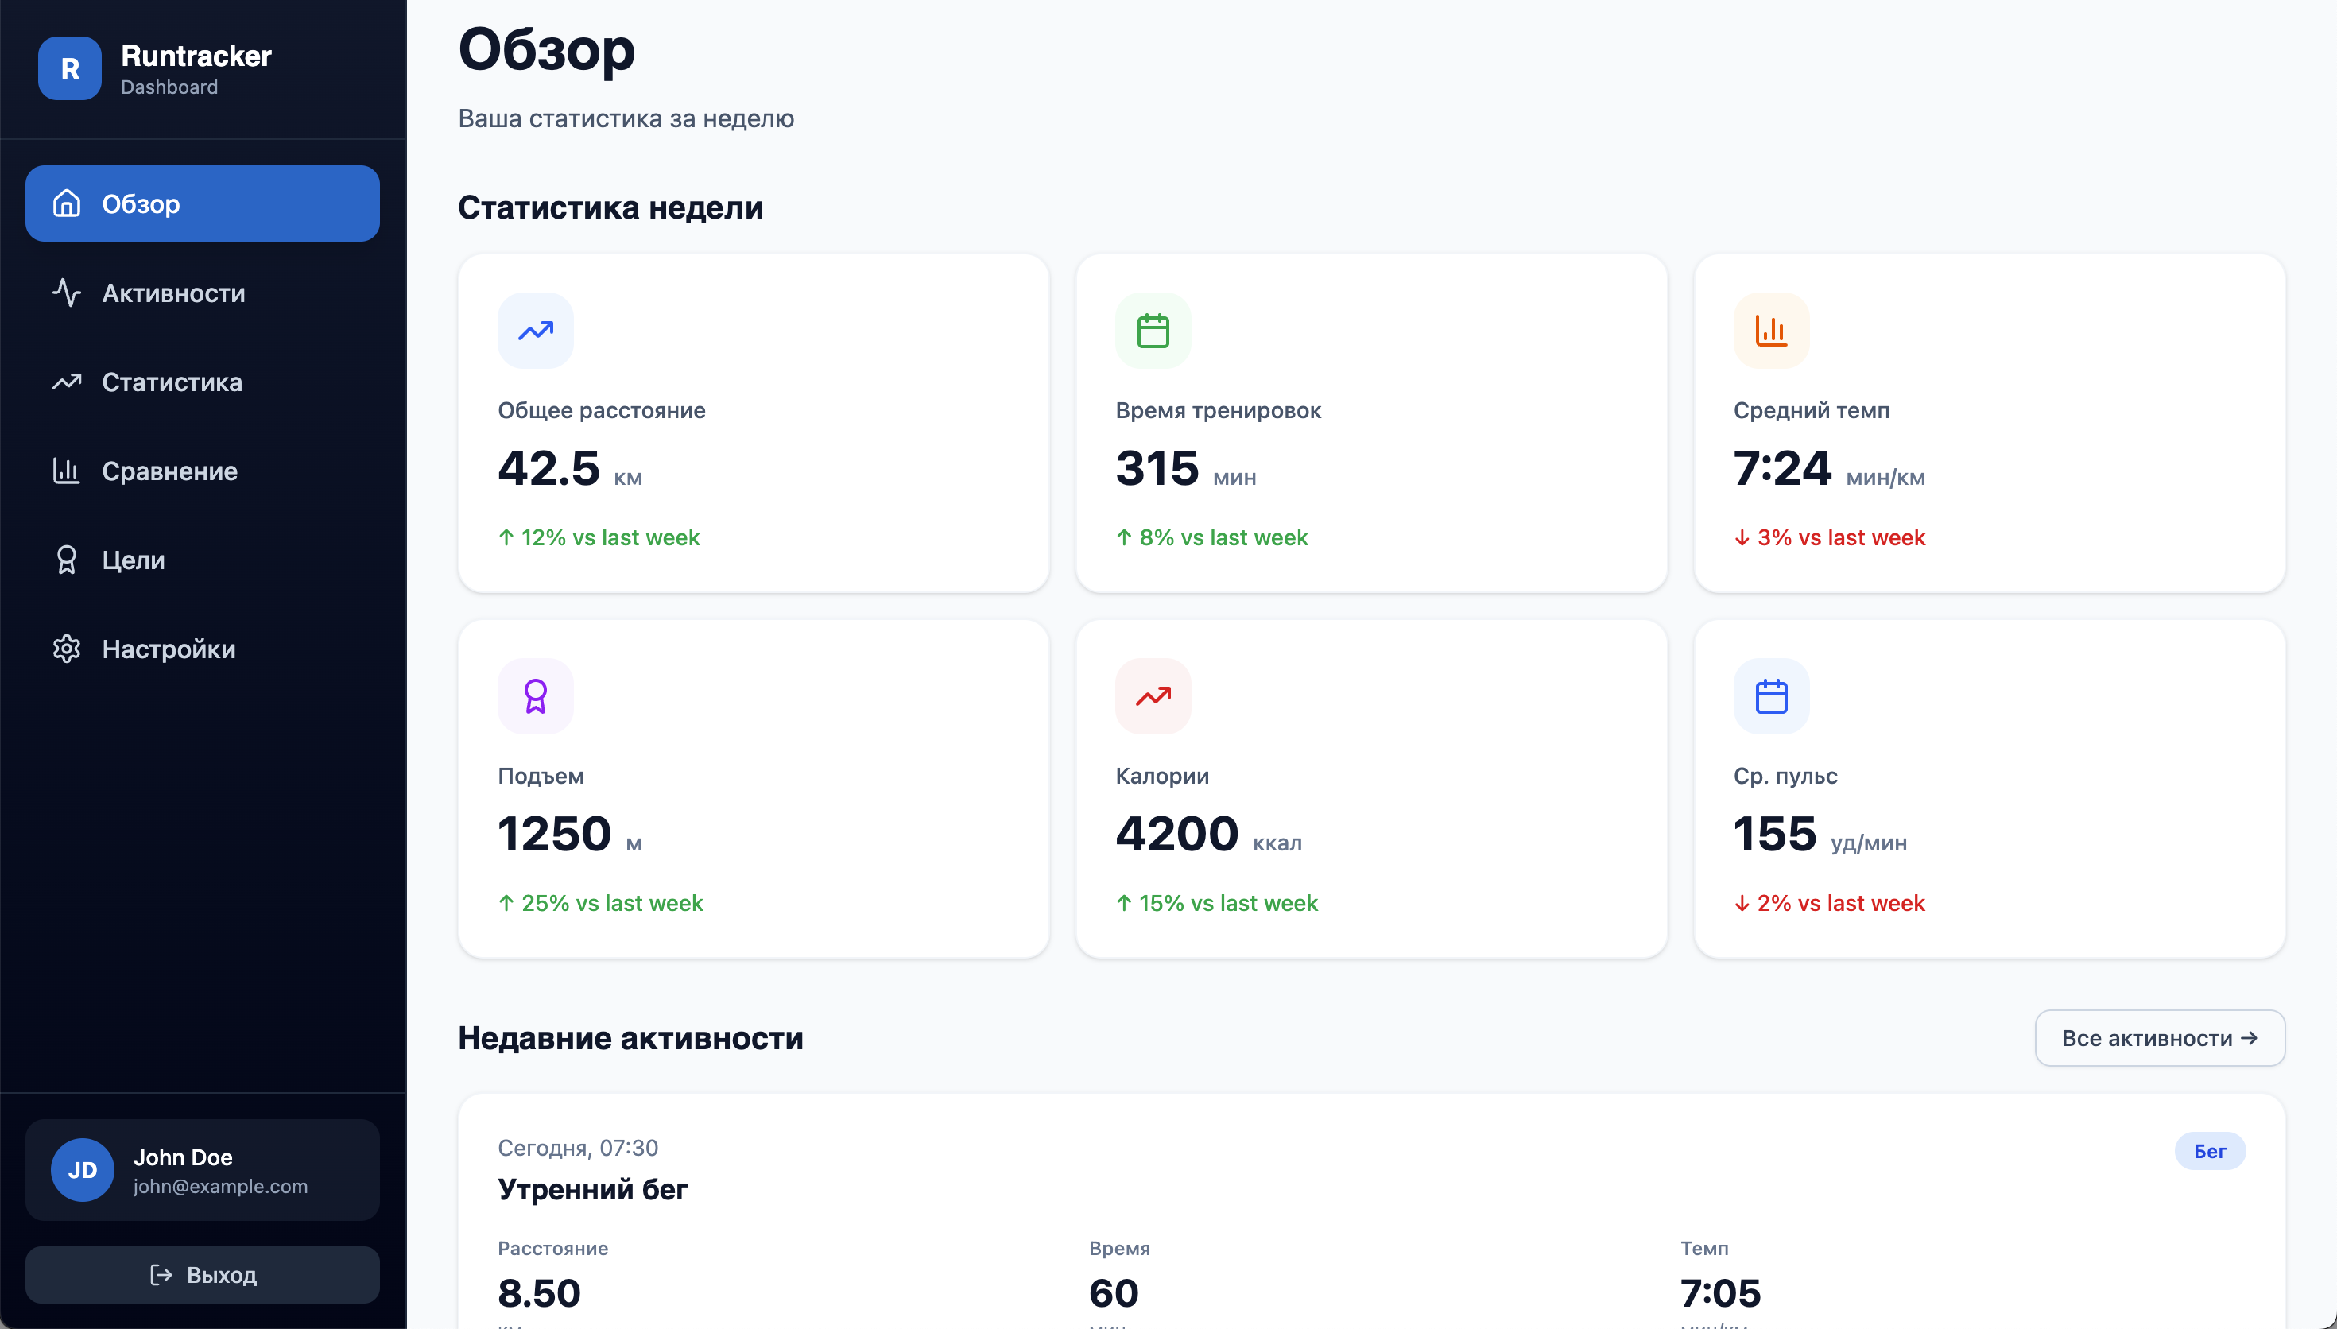The width and height of the screenshot is (2337, 1329).
Task: Select the Бег tag on Утренний бег
Action: tap(2210, 1151)
